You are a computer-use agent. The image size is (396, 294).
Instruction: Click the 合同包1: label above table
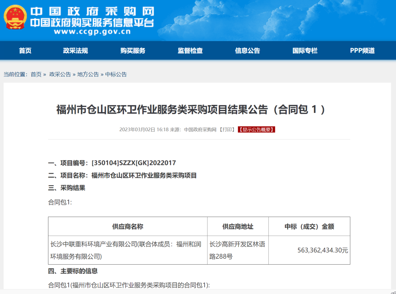click(60, 202)
